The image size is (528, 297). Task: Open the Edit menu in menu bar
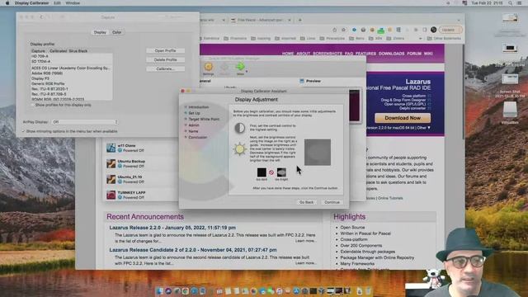coord(57,3)
